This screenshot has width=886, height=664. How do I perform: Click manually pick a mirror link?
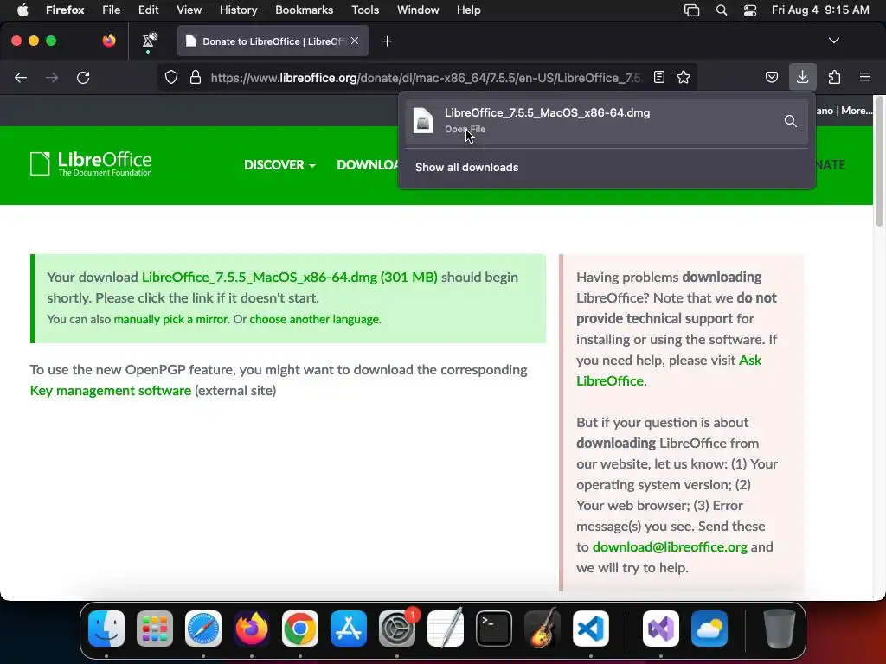click(x=171, y=320)
